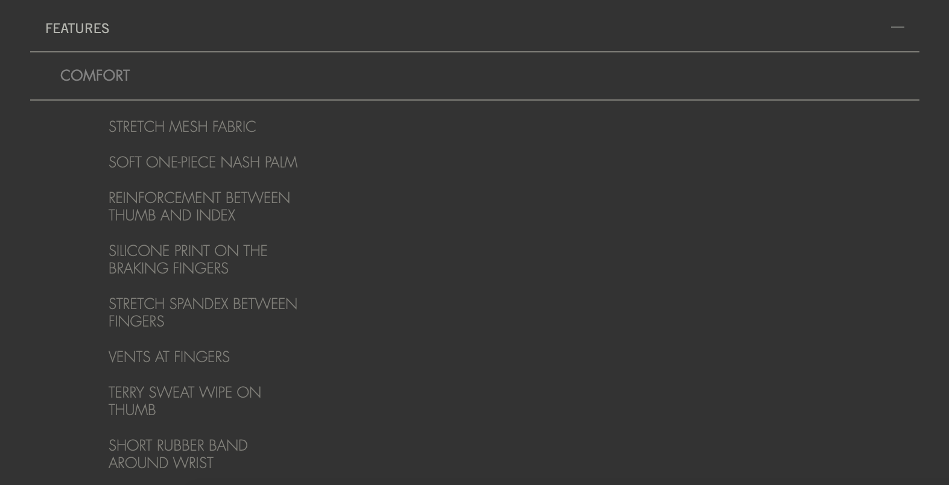Image resolution: width=949 pixels, height=485 pixels.
Task: Select SILICONE PRINT ON THE line
Action: [188, 251]
